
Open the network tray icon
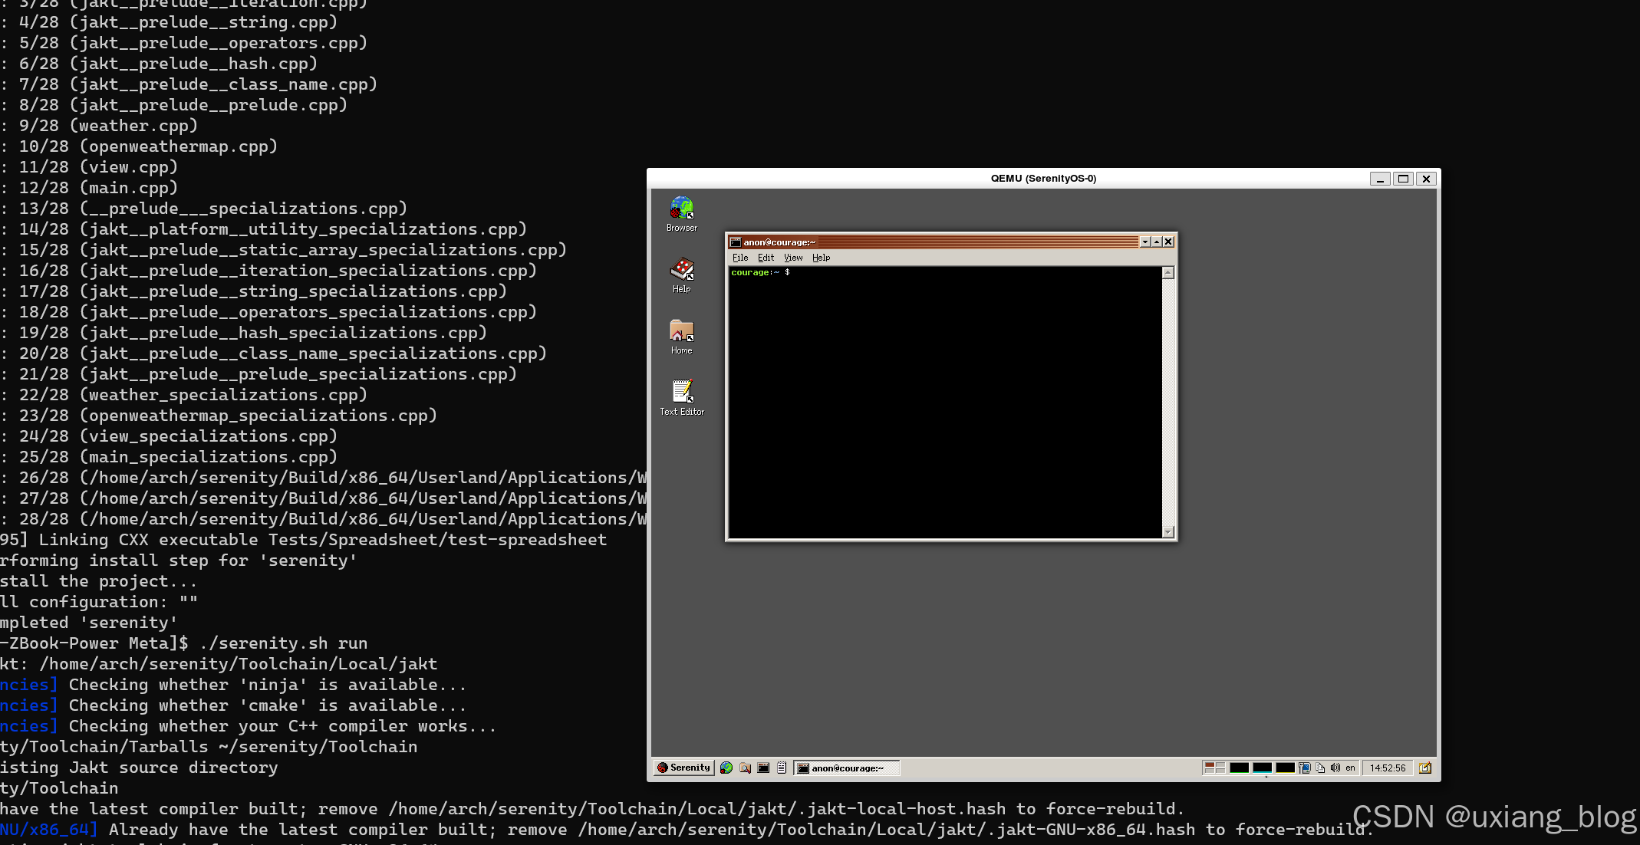click(1304, 768)
